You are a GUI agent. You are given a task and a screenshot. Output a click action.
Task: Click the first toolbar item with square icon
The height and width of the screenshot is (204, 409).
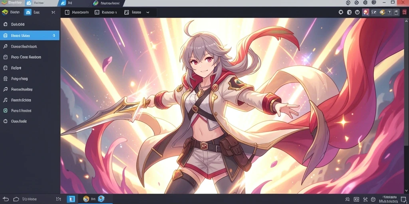pos(77,12)
